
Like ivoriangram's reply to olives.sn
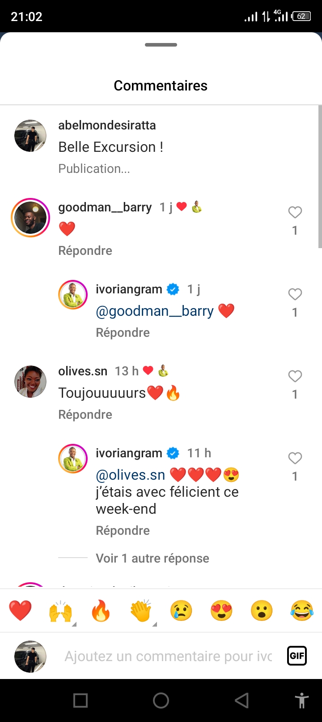[x=295, y=458]
